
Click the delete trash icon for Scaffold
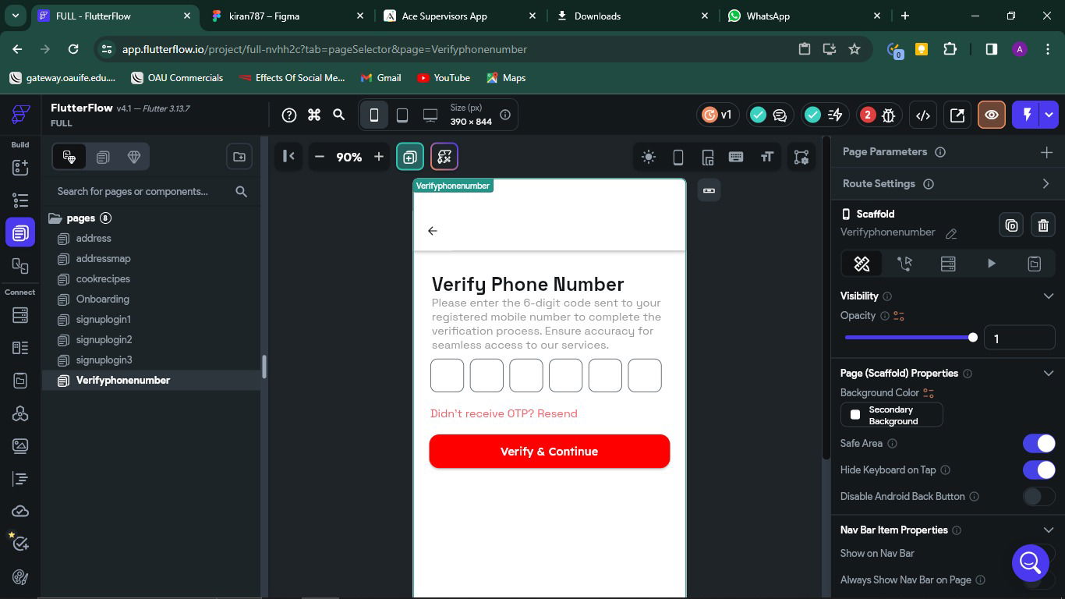click(1043, 225)
